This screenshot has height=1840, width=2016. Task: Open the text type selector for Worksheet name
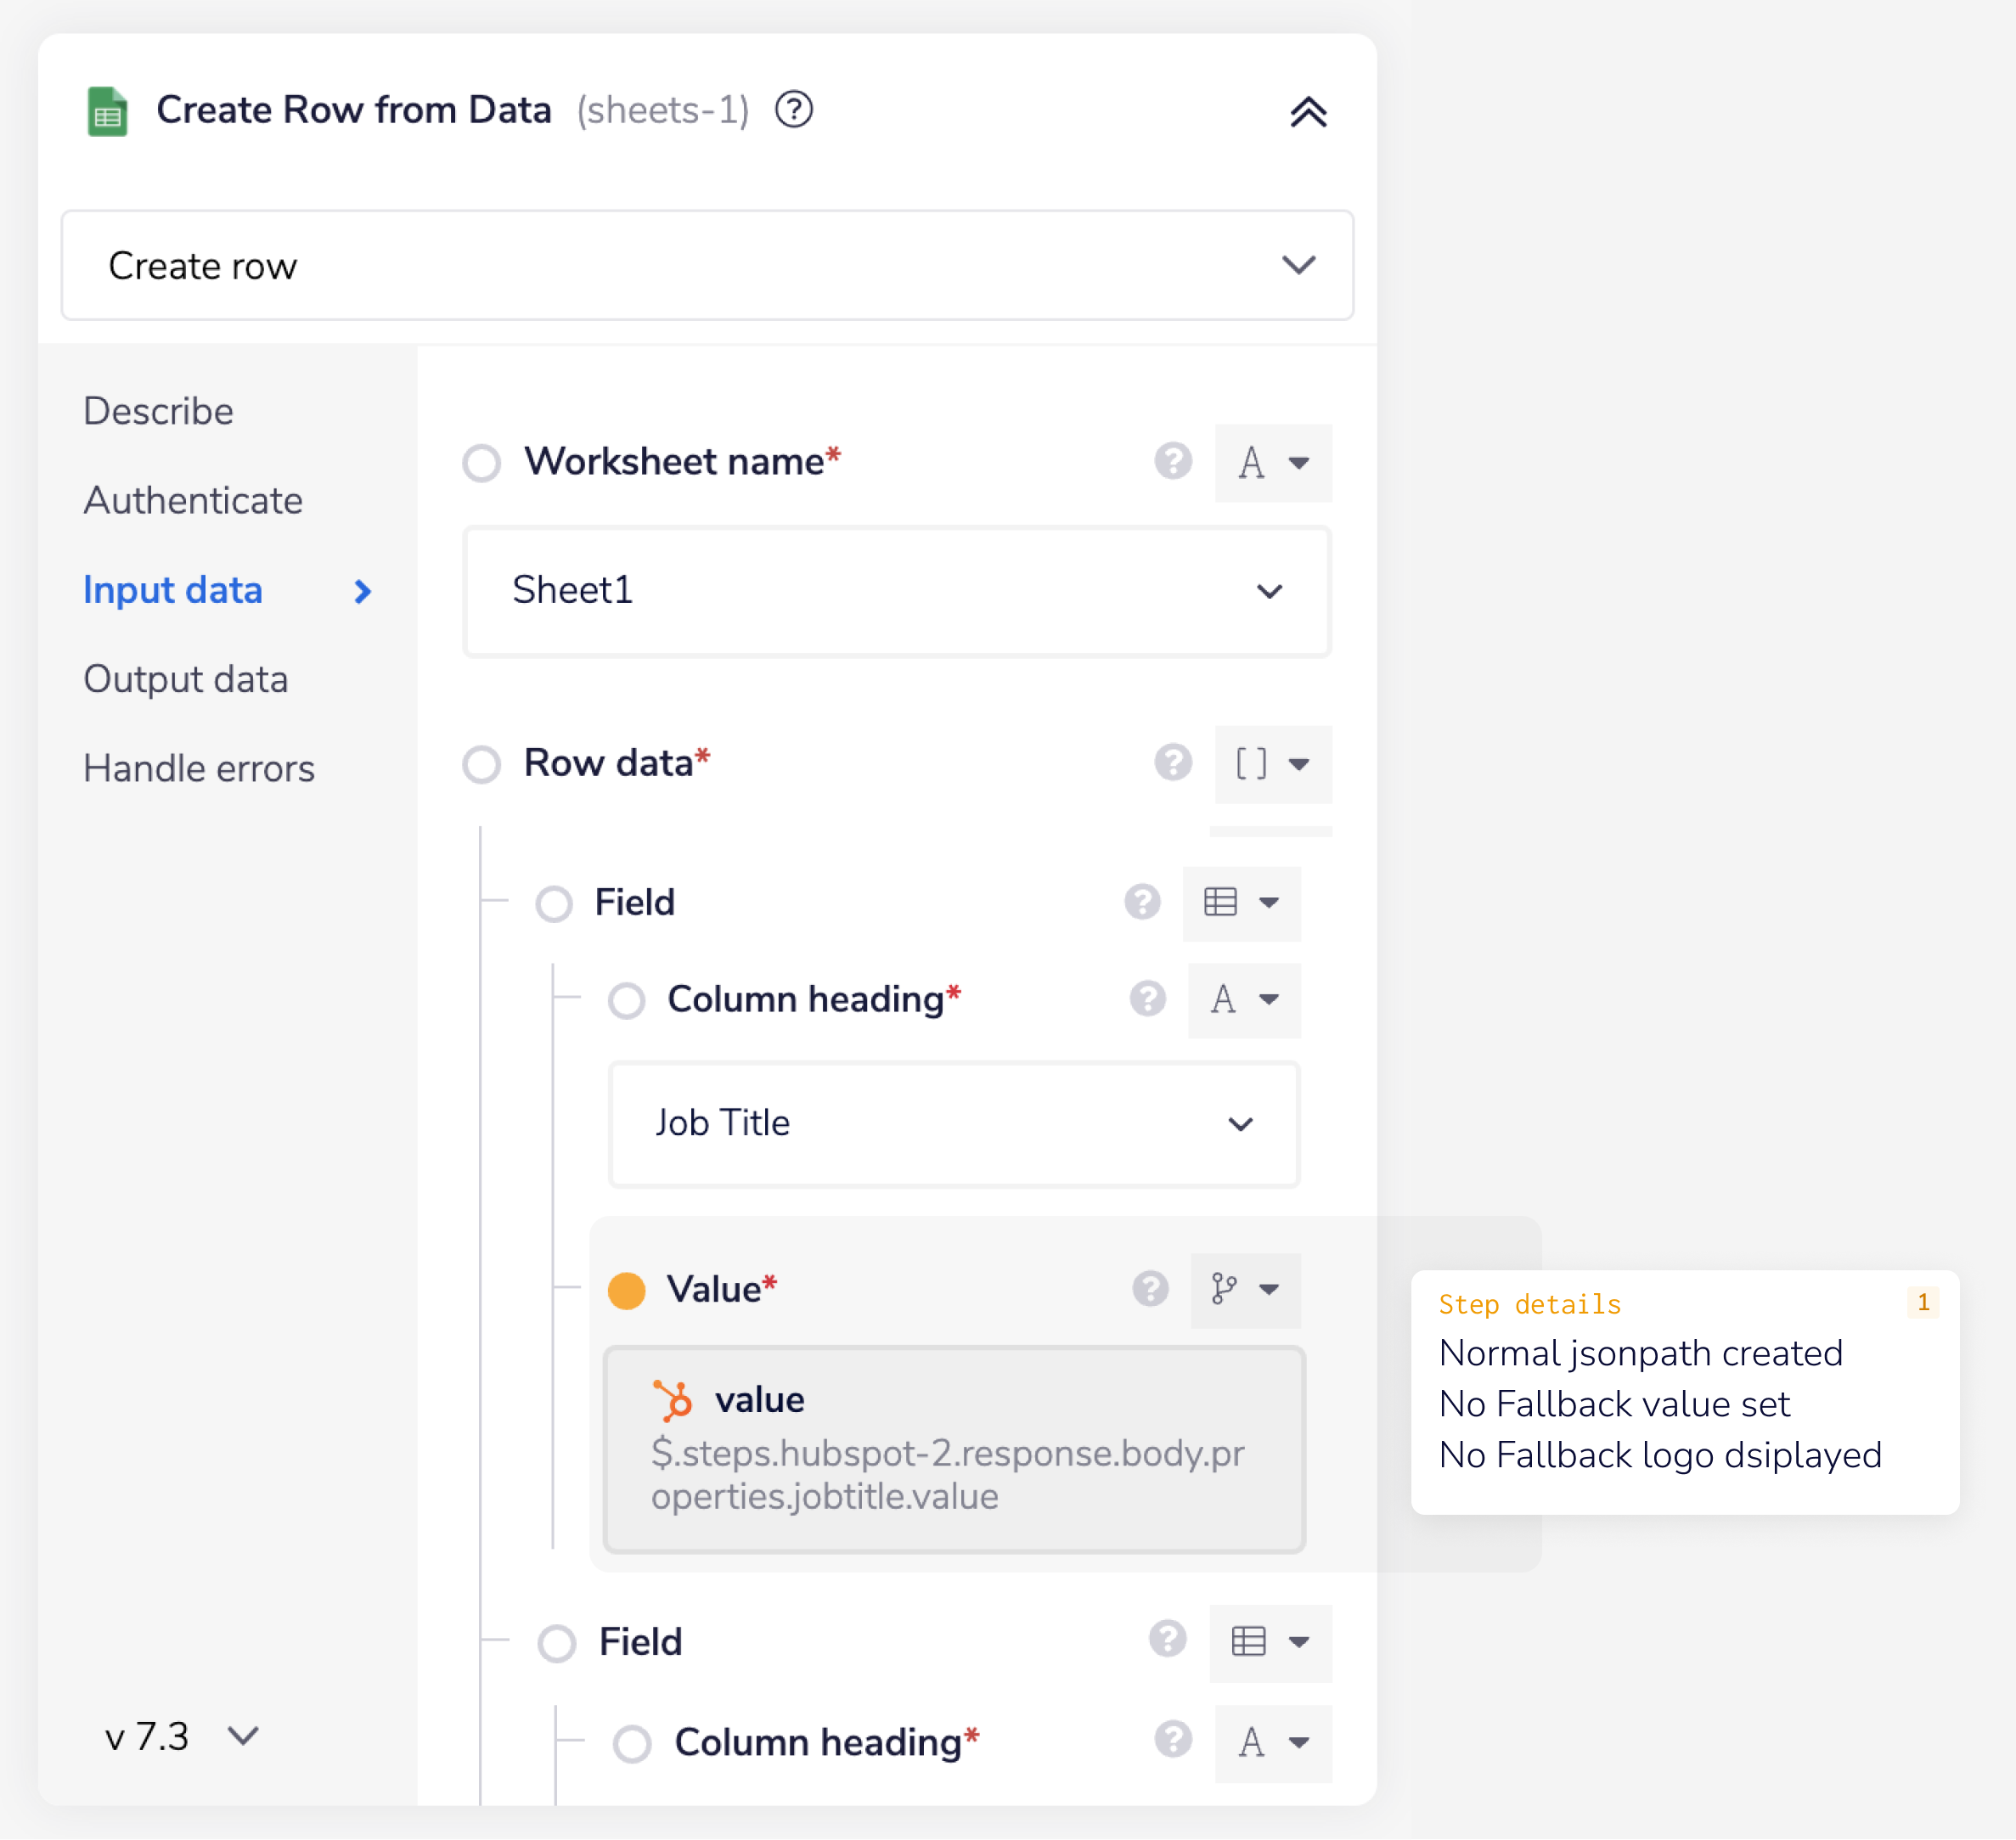(1272, 462)
